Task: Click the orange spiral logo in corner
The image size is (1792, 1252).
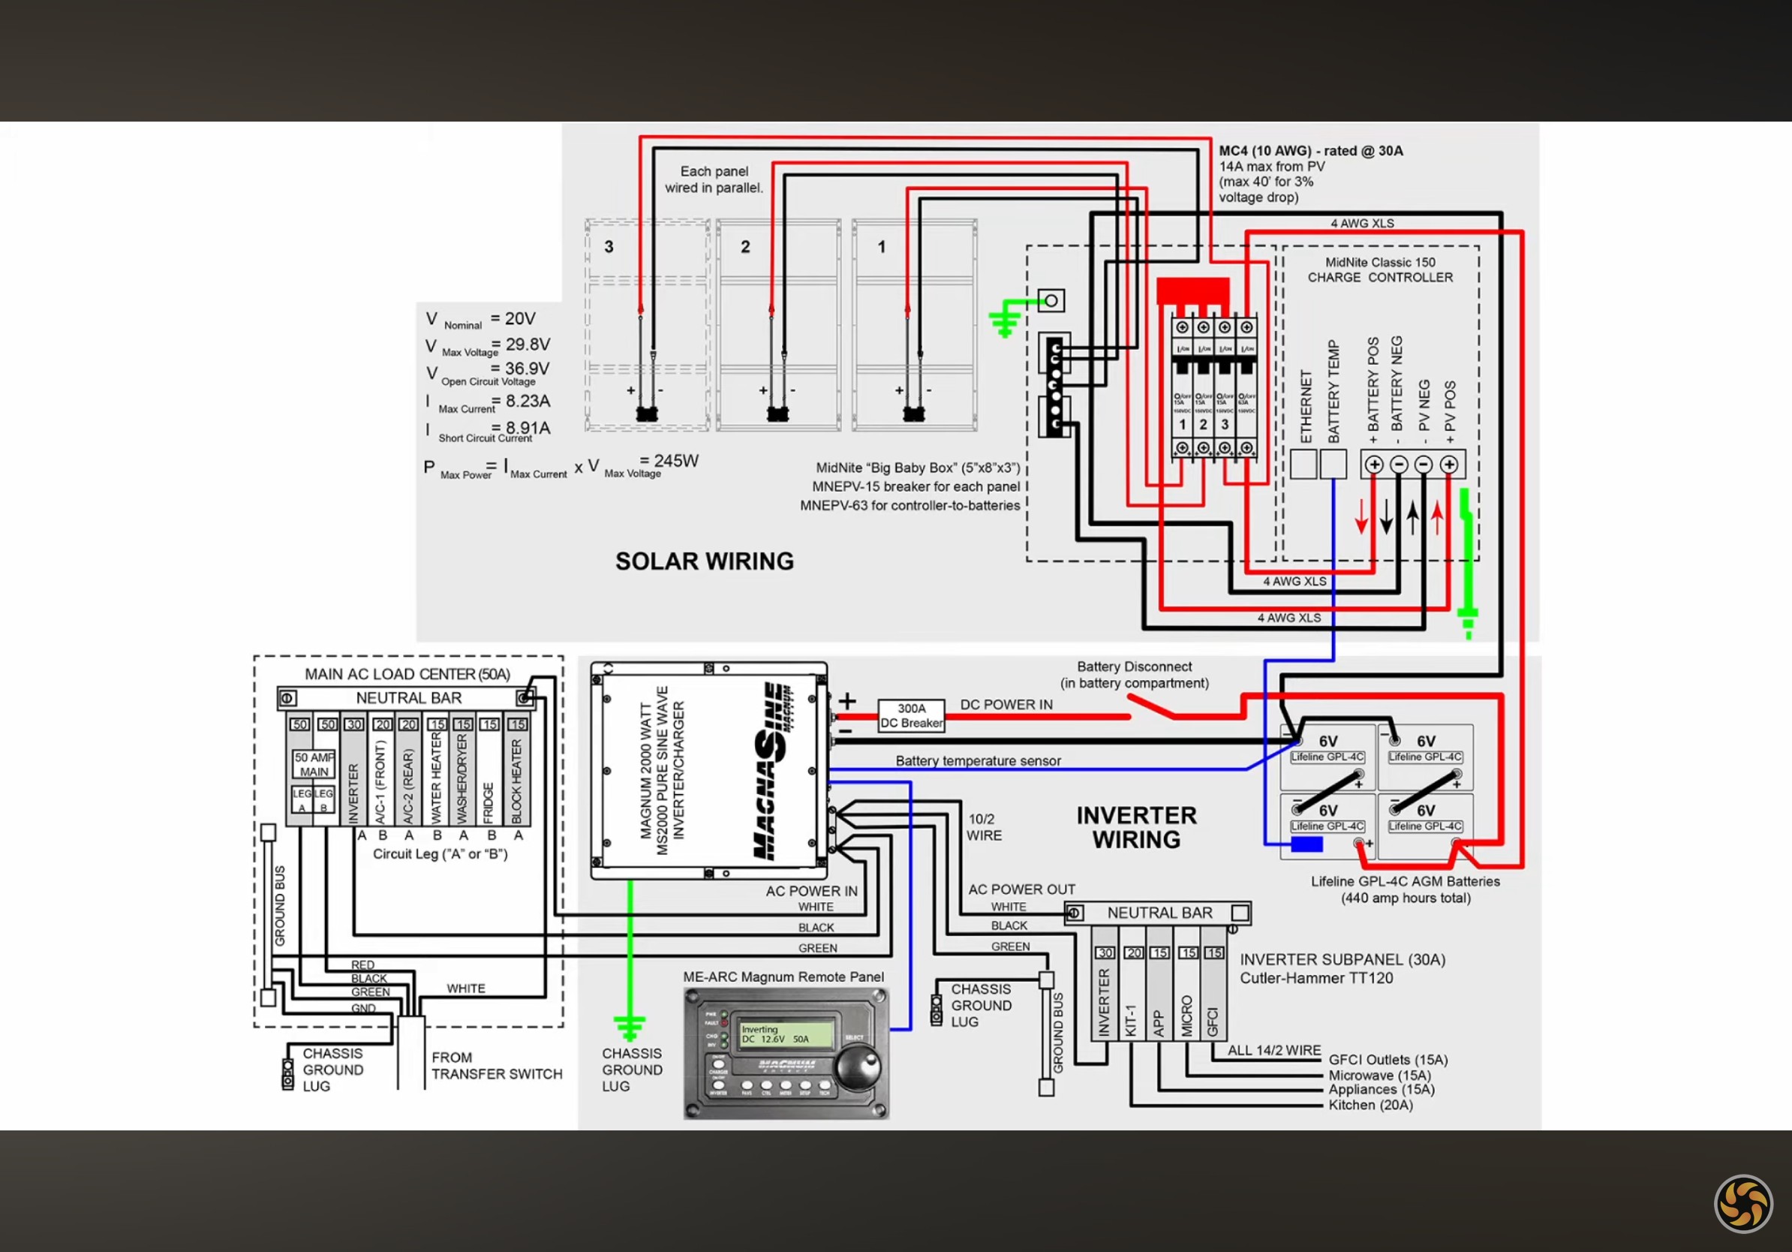Action: [x=1744, y=1204]
